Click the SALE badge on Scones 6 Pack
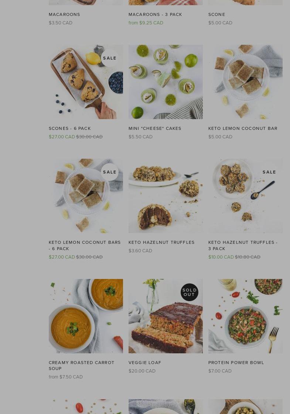The height and width of the screenshot is (414, 290). pos(110,58)
